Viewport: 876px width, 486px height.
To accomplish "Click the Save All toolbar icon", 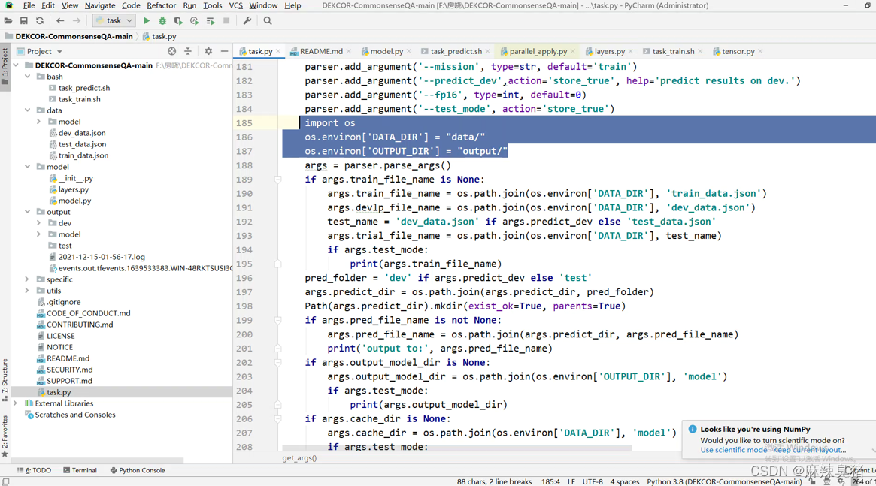I will 23,20.
